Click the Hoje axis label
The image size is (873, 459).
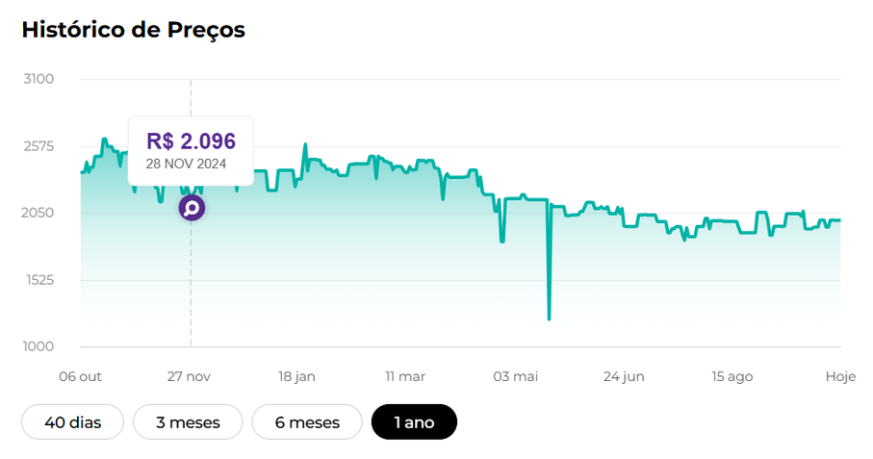pyautogui.click(x=840, y=376)
